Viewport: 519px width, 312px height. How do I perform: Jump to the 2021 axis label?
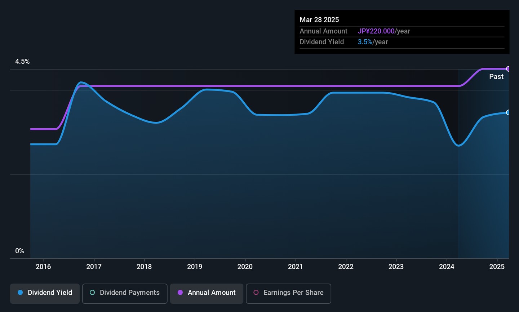(x=296, y=267)
